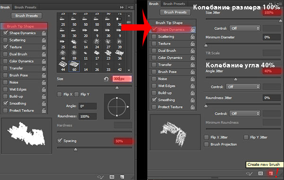Click the Spacing slider handle

click(76, 149)
